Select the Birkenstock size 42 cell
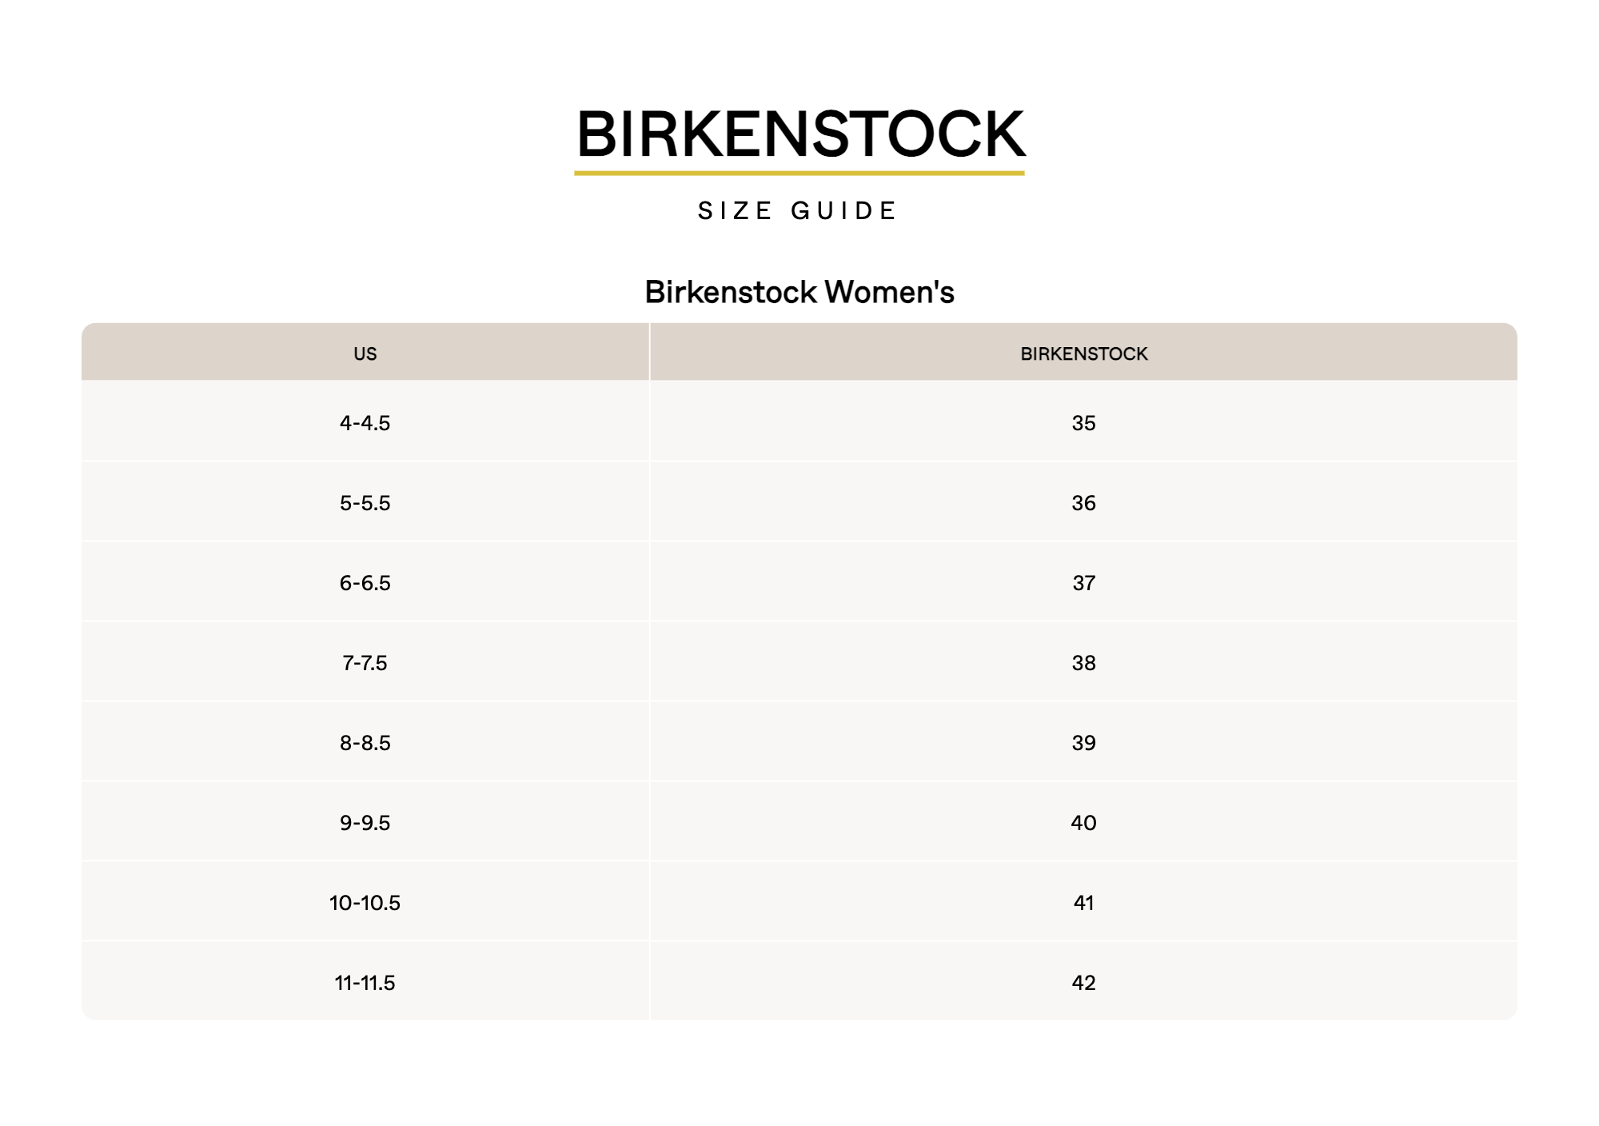 tap(1084, 981)
